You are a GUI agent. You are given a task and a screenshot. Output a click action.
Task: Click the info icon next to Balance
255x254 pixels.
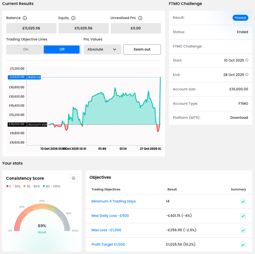pos(25,18)
